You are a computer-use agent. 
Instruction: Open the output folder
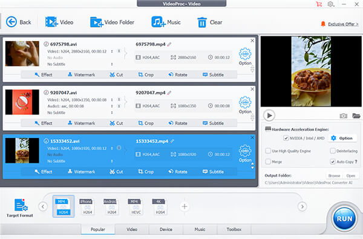(351, 176)
